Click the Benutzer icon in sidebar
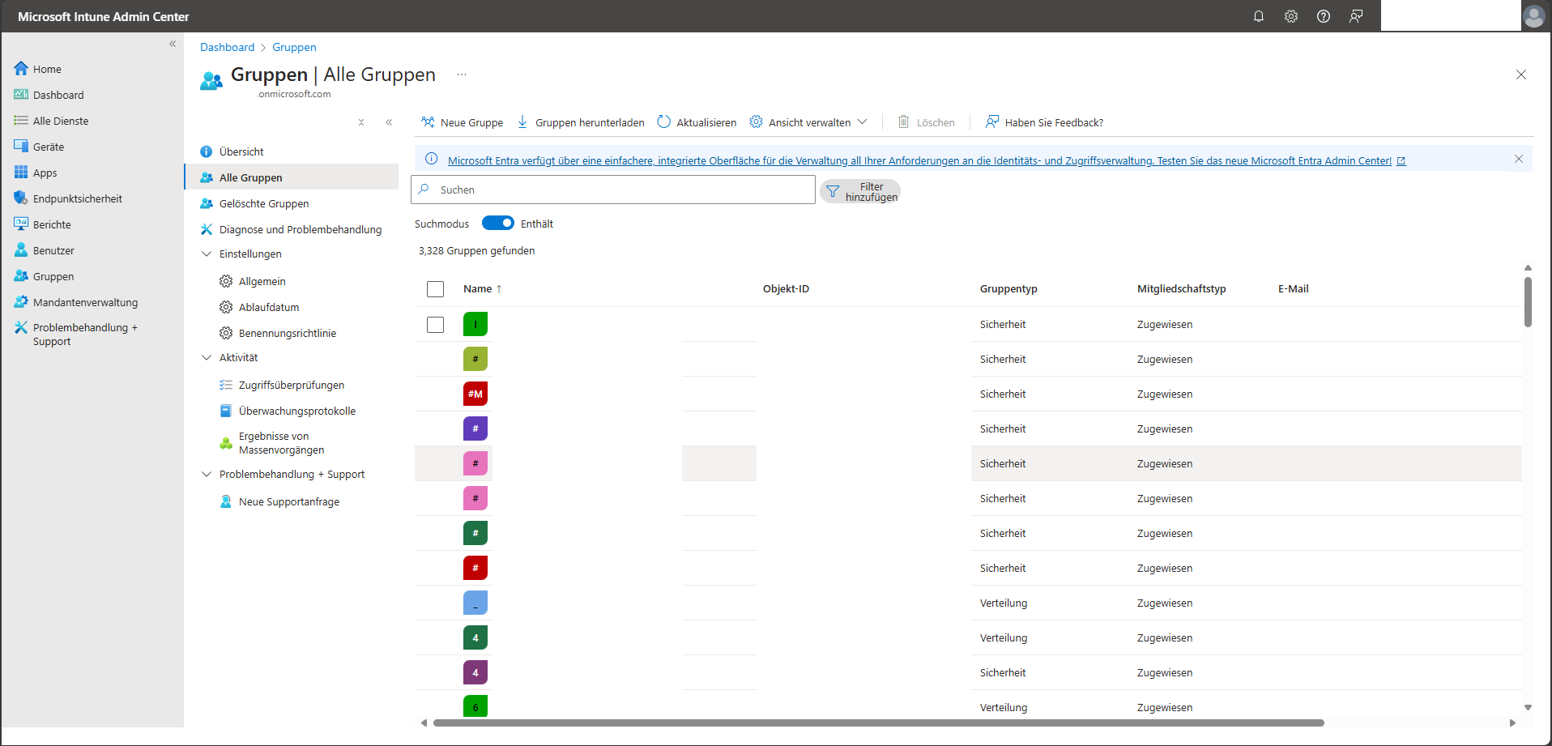 pos(21,250)
